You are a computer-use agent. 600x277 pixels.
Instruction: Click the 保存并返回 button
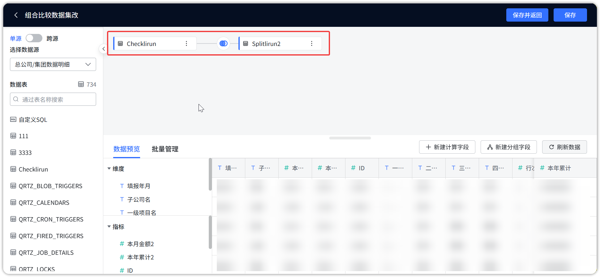click(527, 15)
